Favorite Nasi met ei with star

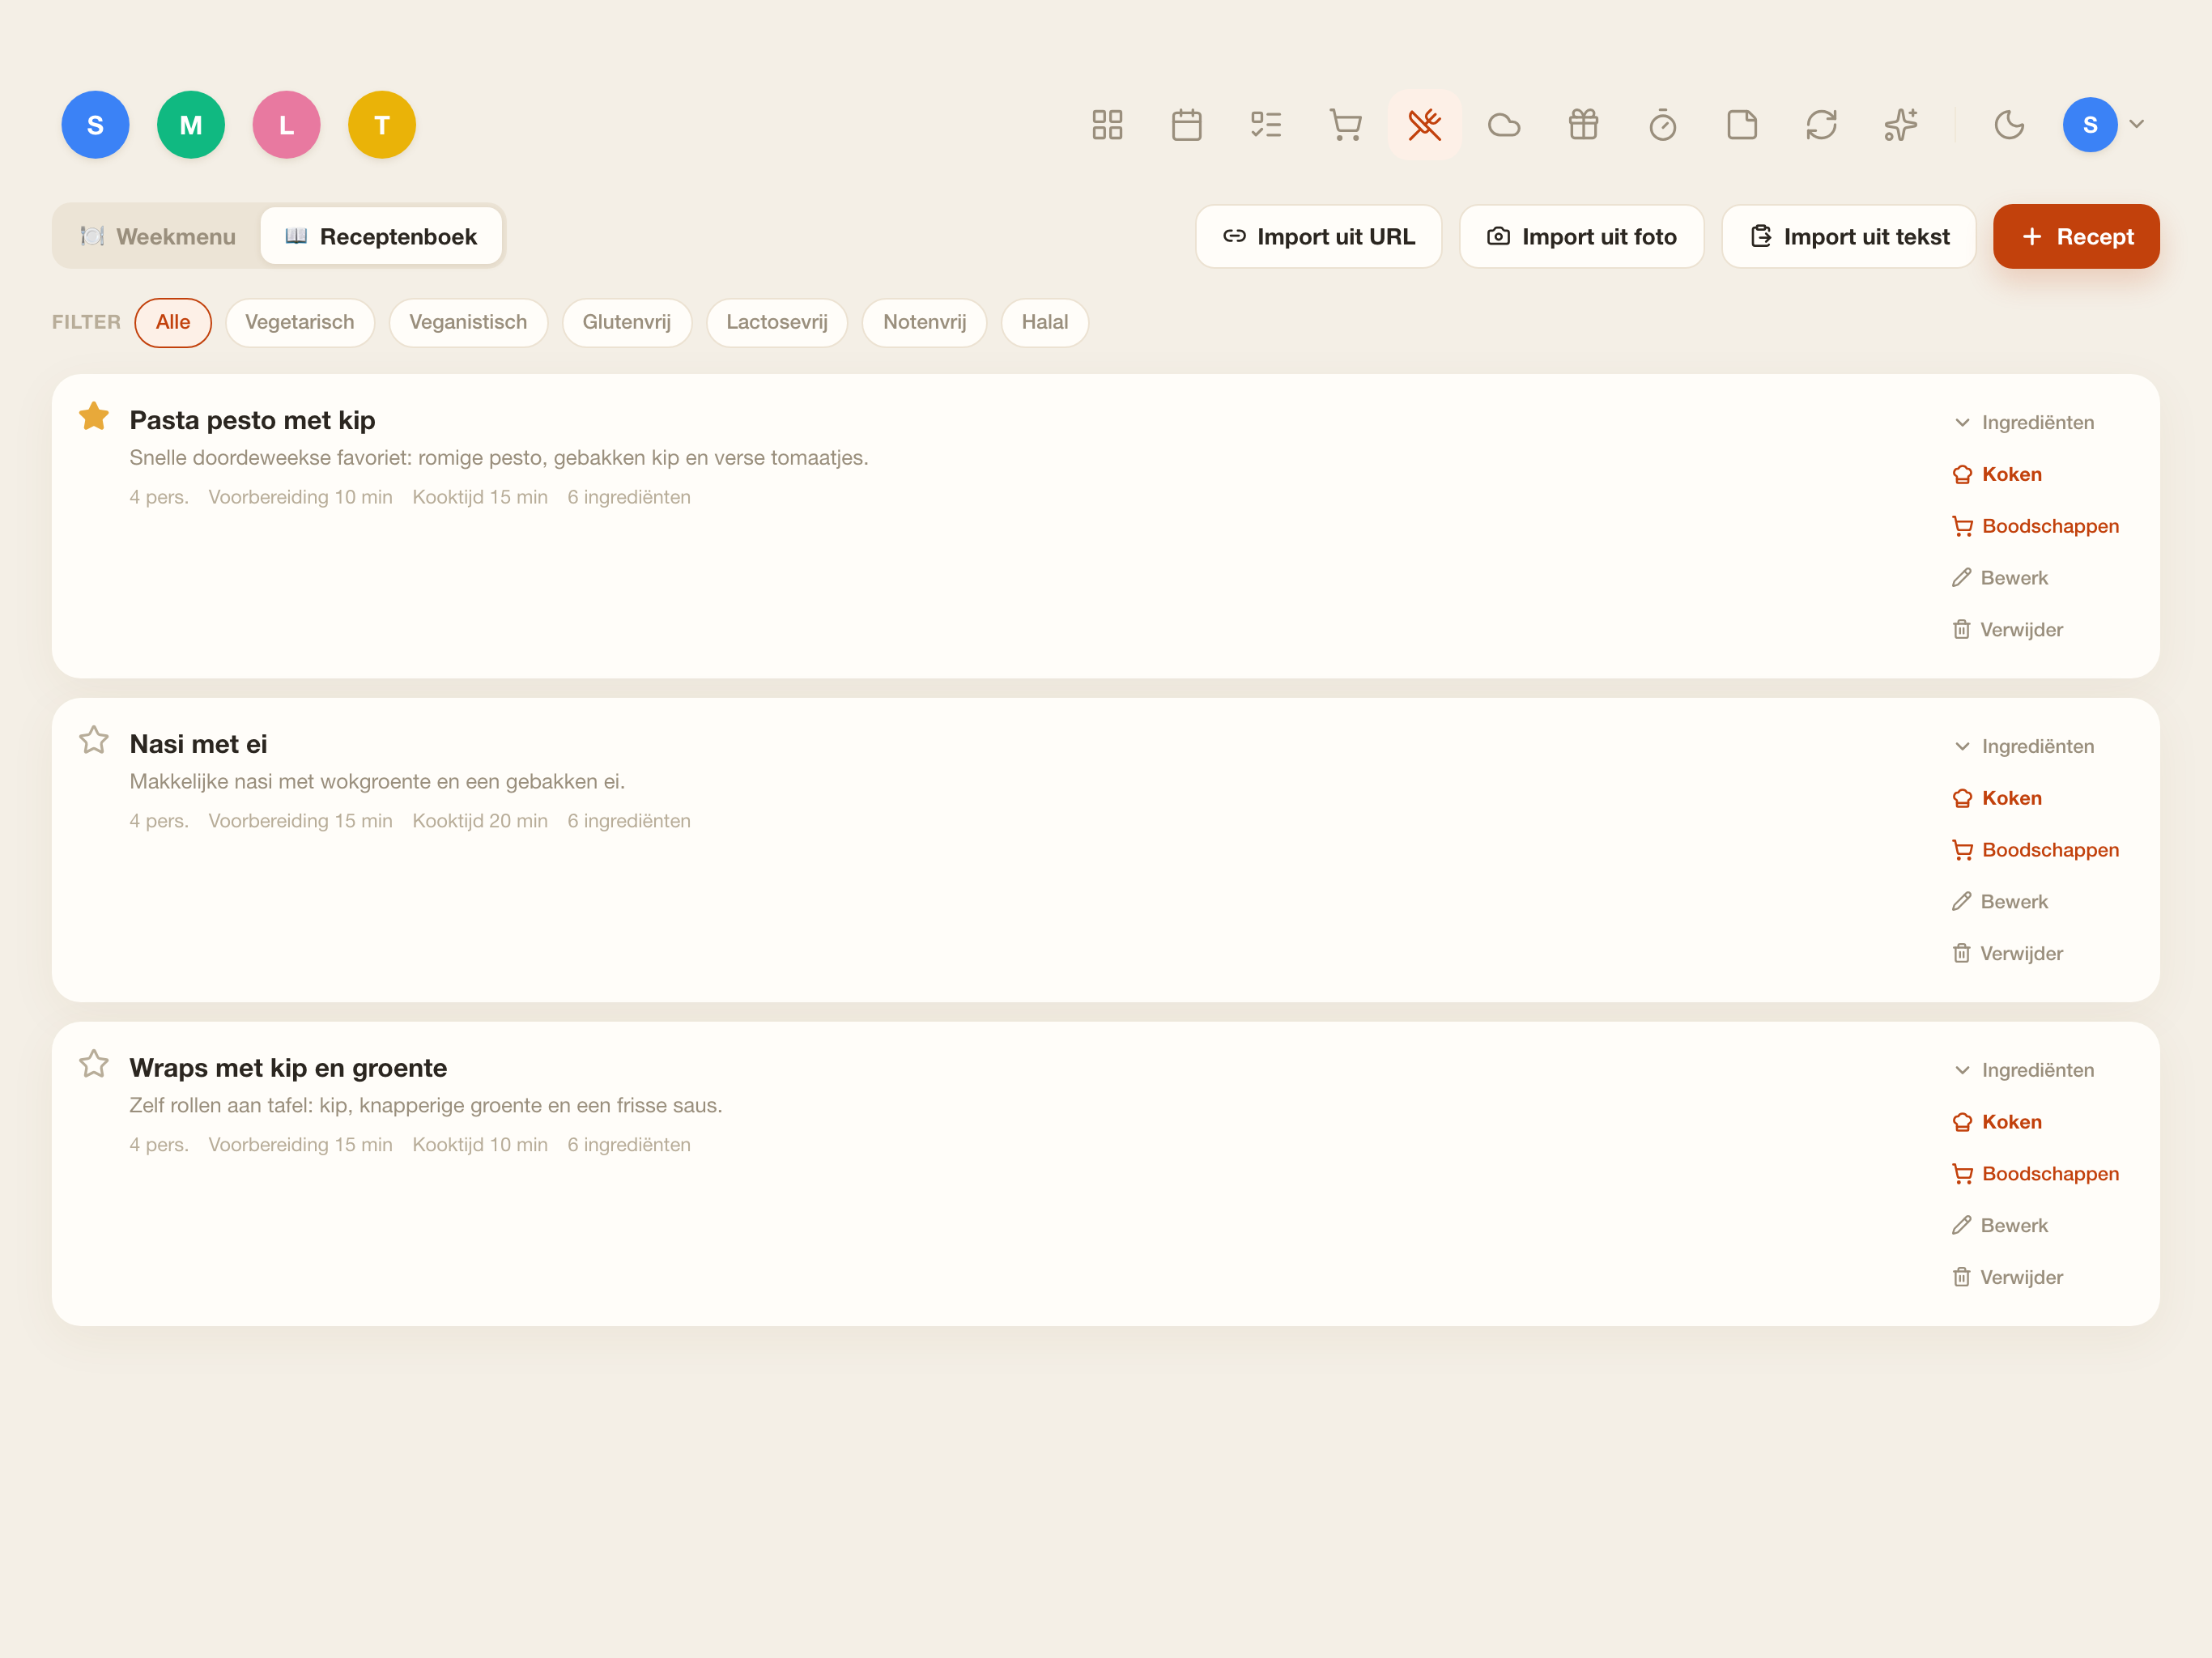94,740
